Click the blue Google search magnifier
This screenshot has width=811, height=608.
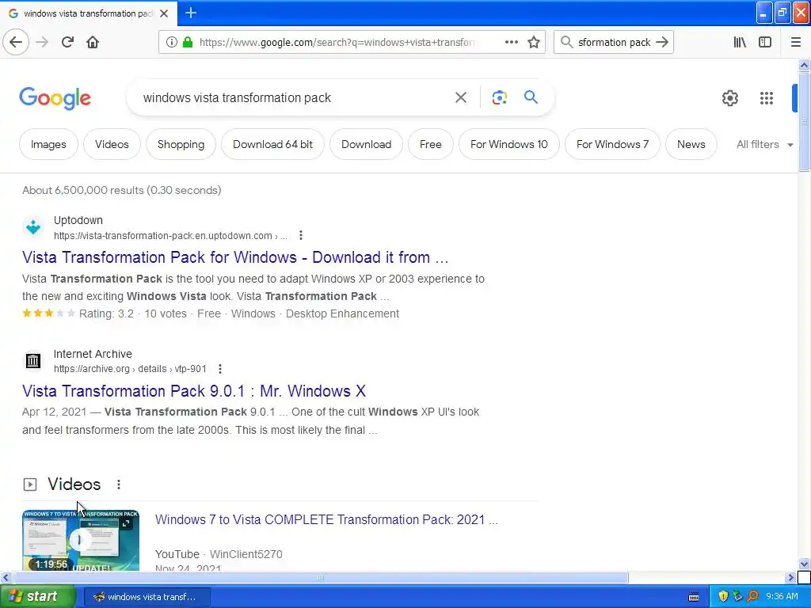[x=531, y=97]
